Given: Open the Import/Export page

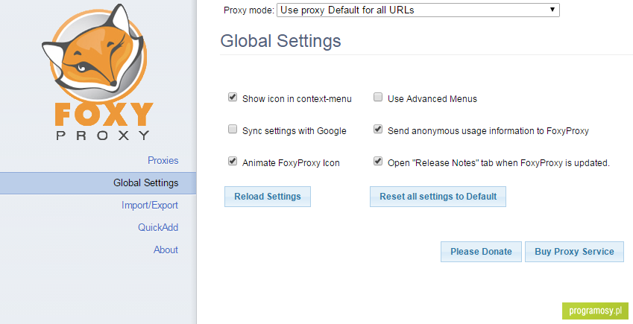Looking at the screenshot, I should [150, 205].
